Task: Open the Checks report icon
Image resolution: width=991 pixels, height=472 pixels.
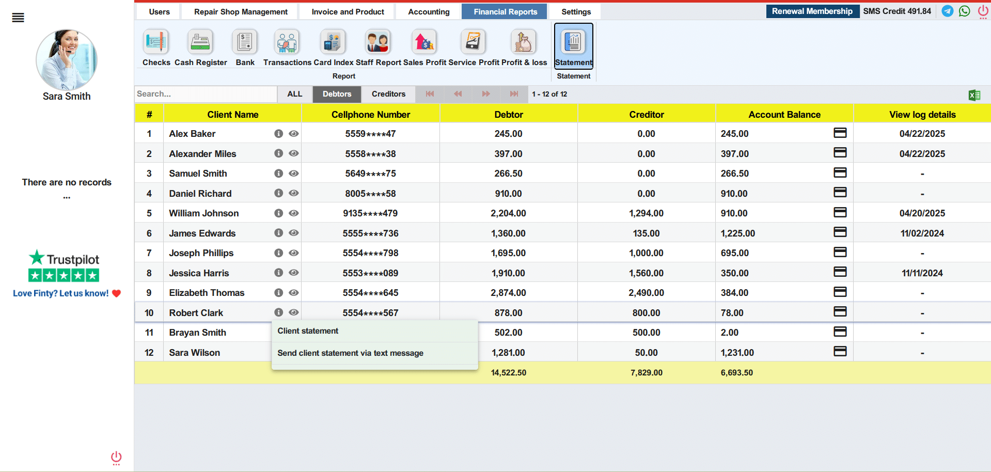Action: (x=156, y=42)
